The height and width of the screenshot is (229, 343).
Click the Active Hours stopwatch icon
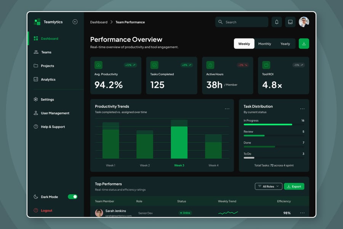click(x=210, y=65)
